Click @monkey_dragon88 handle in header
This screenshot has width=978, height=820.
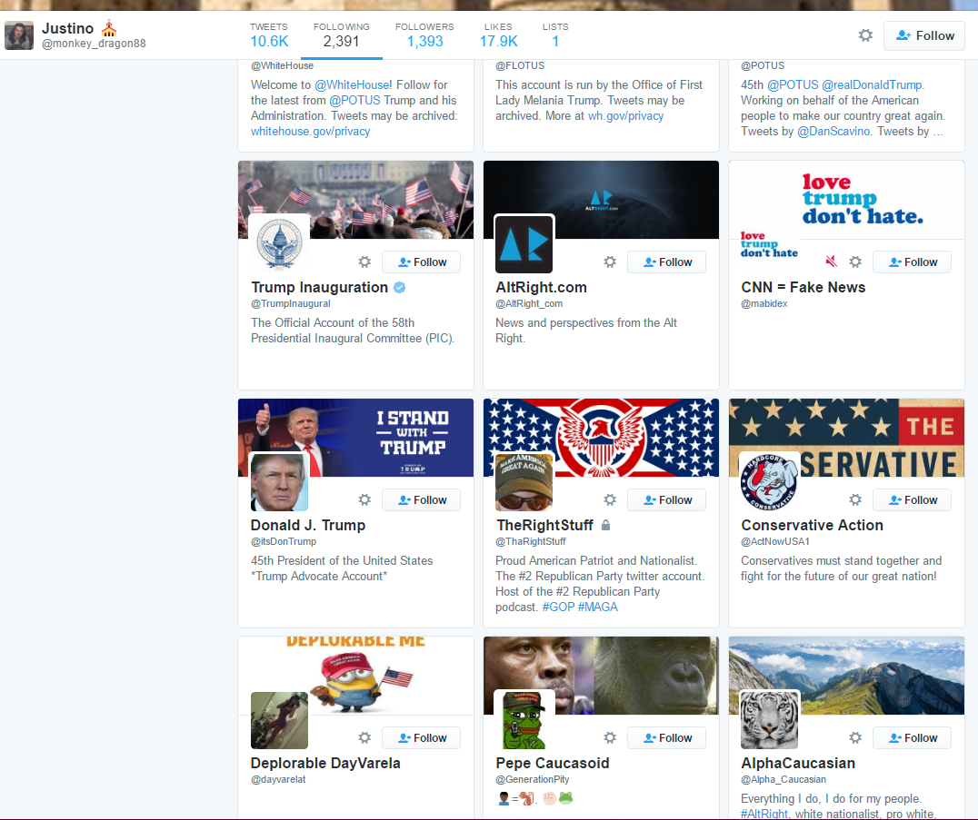(x=94, y=44)
